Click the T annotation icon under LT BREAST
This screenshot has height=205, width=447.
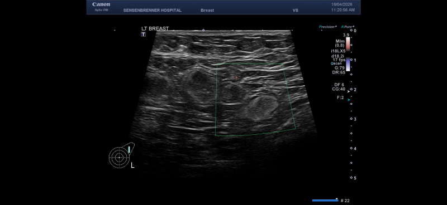click(144, 35)
